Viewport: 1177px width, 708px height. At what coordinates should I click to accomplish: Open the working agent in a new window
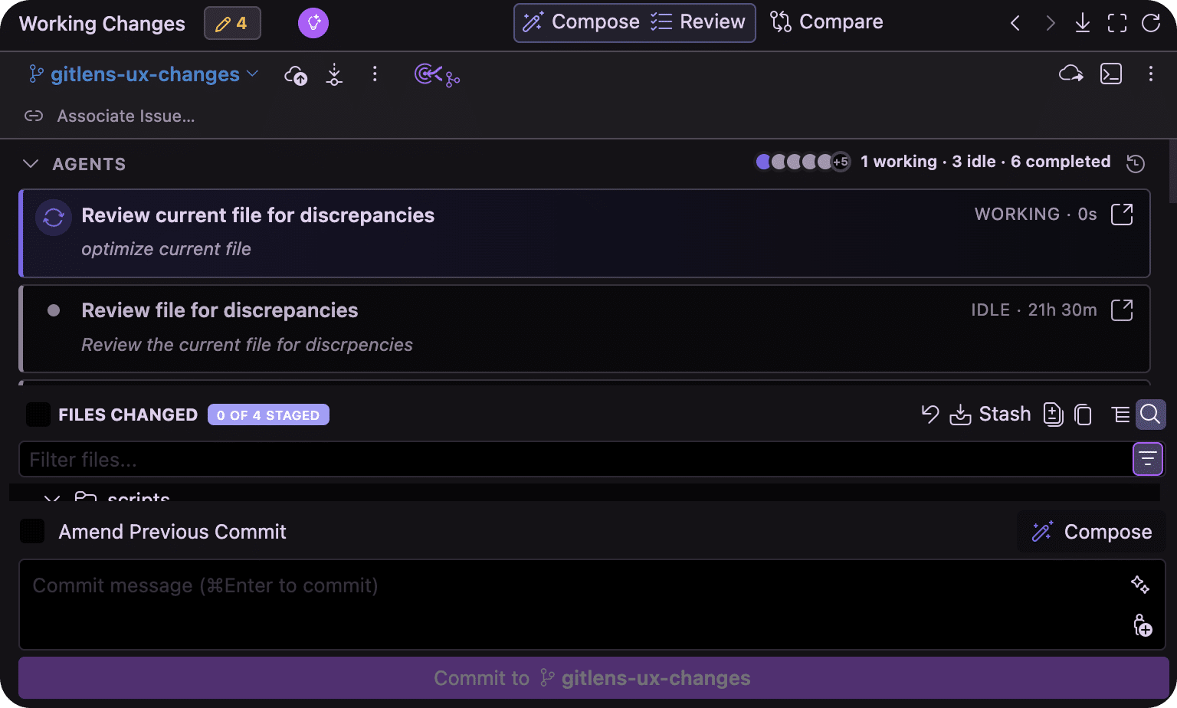pos(1122,215)
